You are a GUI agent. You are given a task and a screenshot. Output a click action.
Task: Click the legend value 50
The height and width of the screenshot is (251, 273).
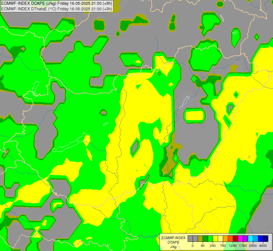tap(203, 246)
